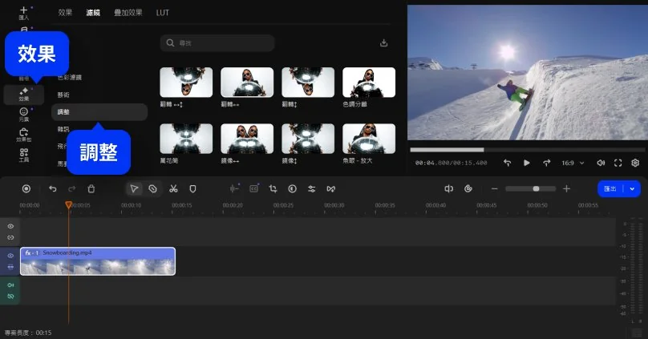Image resolution: width=648 pixels, height=339 pixels.
Task: Expand the export options arrow
Action: click(x=634, y=188)
